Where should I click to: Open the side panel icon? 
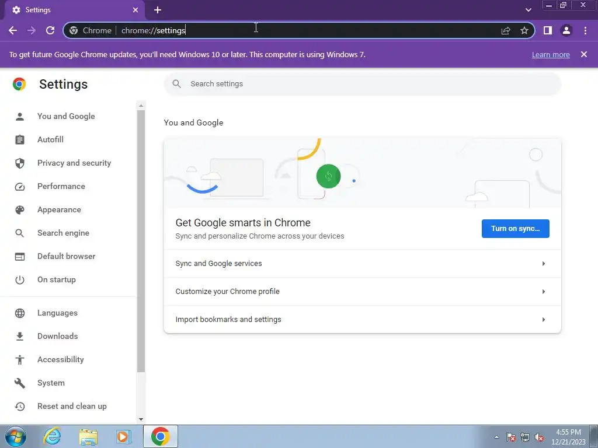tap(548, 30)
